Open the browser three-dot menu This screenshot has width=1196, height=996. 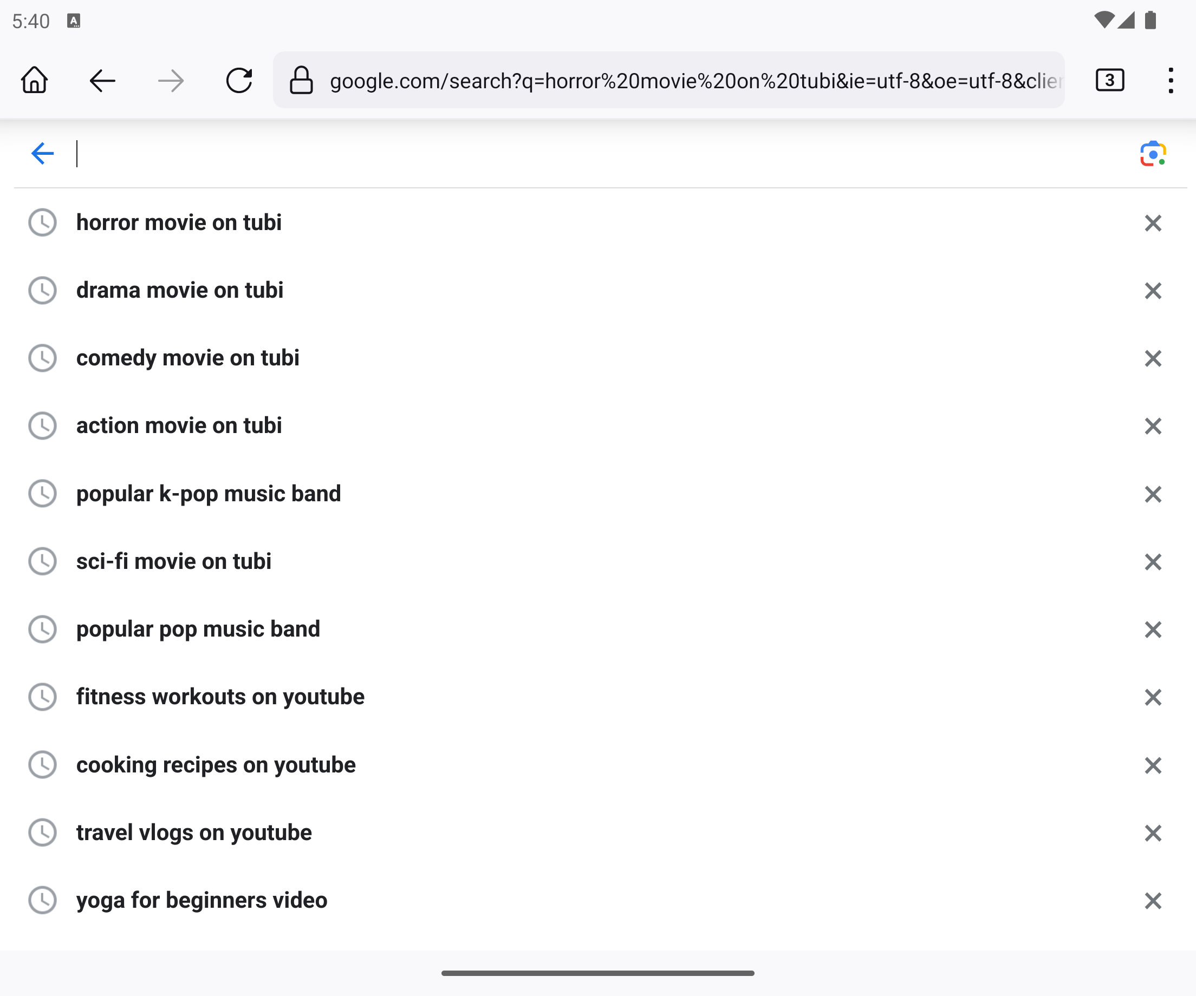[1171, 80]
